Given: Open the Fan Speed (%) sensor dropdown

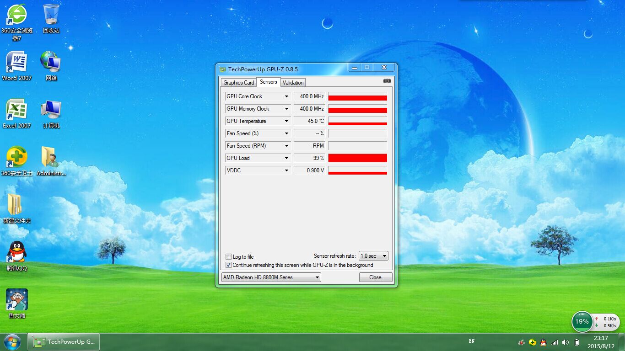Looking at the screenshot, I should click(x=287, y=133).
